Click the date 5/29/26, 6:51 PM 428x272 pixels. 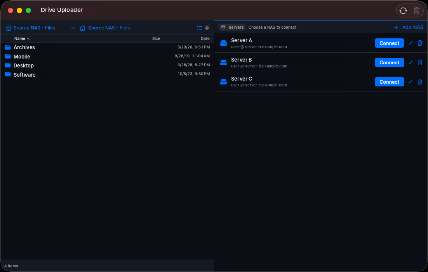193,47
